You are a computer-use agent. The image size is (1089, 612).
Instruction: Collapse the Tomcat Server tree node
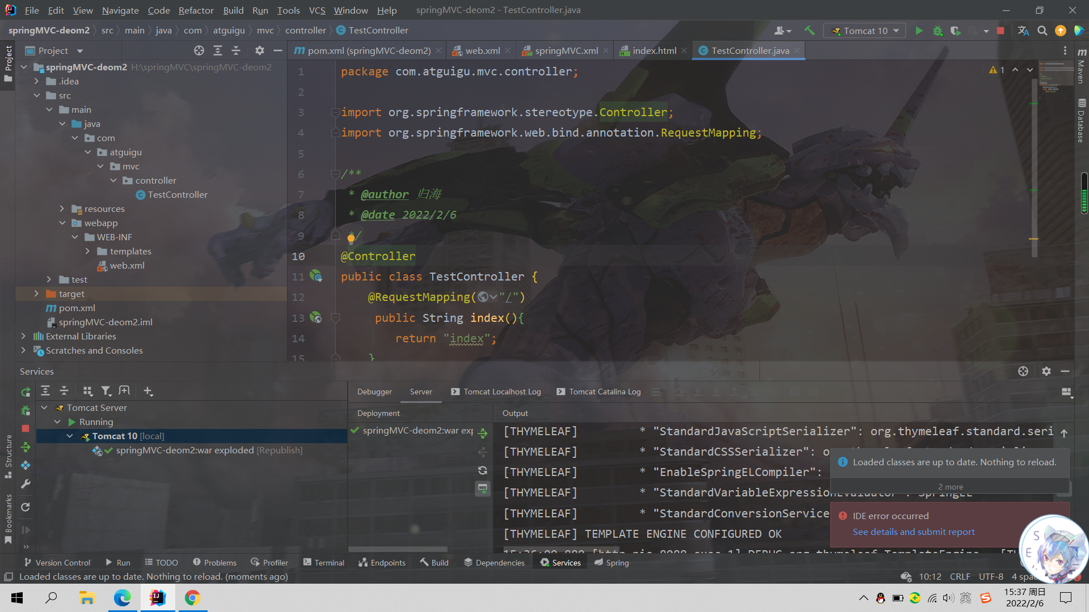[x=44, y=407]
